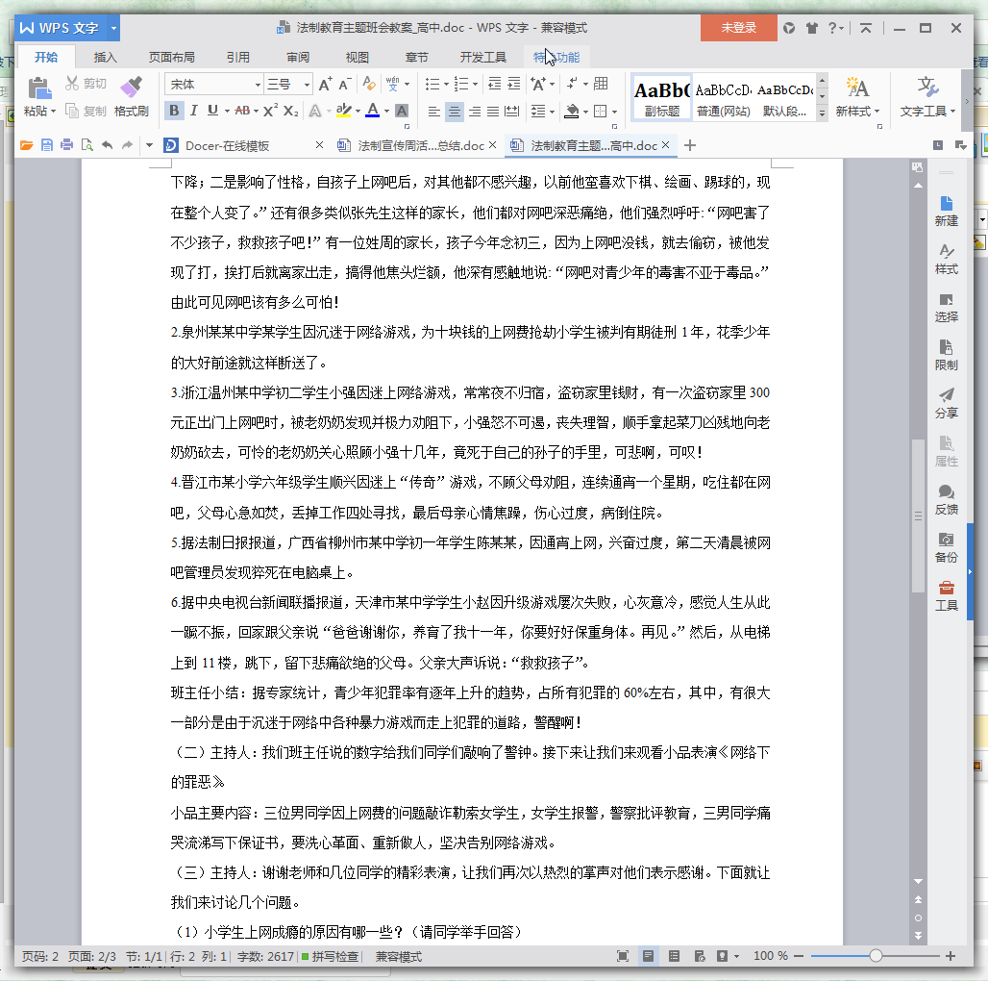The width and height of the screenshot is (988, 981).
Task: Toggle Superscript X² formatting
Action: coord(270,111)
